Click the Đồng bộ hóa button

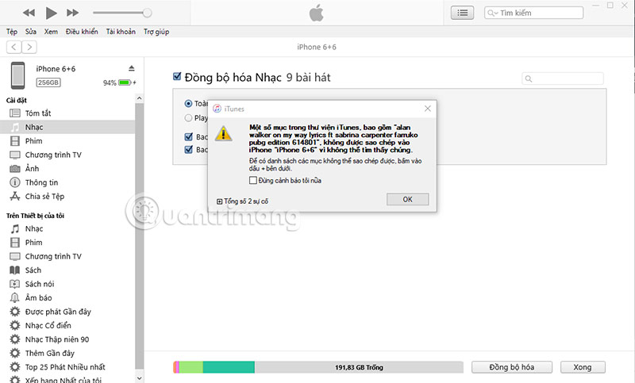(511, 367)
